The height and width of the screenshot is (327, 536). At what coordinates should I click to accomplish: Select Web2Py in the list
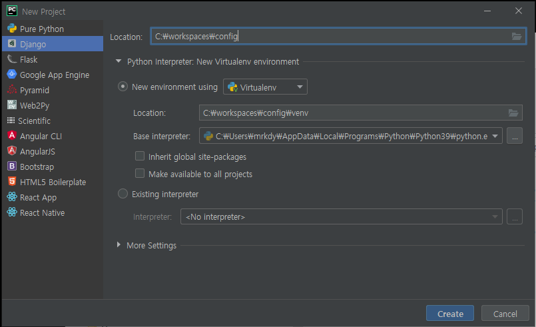click(53, 105)
